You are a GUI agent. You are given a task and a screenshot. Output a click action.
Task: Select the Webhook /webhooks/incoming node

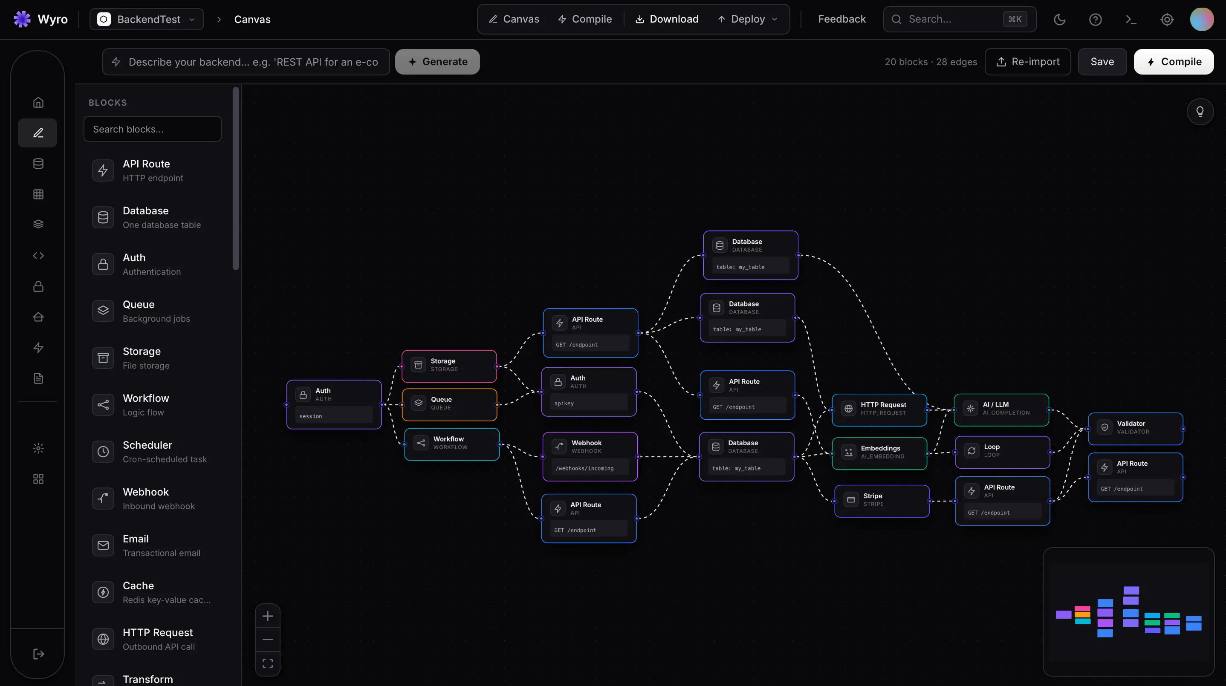coord(590,457)
